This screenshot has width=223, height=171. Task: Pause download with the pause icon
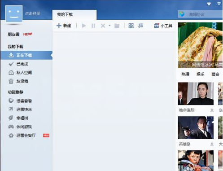click(93, 26)
